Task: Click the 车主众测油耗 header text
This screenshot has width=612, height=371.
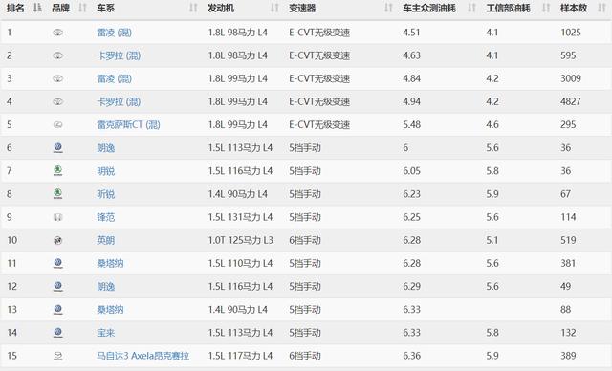Action: coord(429,8)
